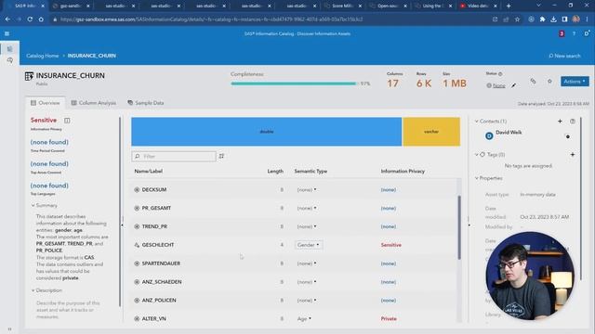
Task: Click the catalog view sidebar icon
Action: point(10,49)
